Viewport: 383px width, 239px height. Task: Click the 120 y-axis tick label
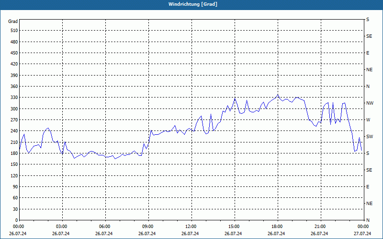click(14, 175)
